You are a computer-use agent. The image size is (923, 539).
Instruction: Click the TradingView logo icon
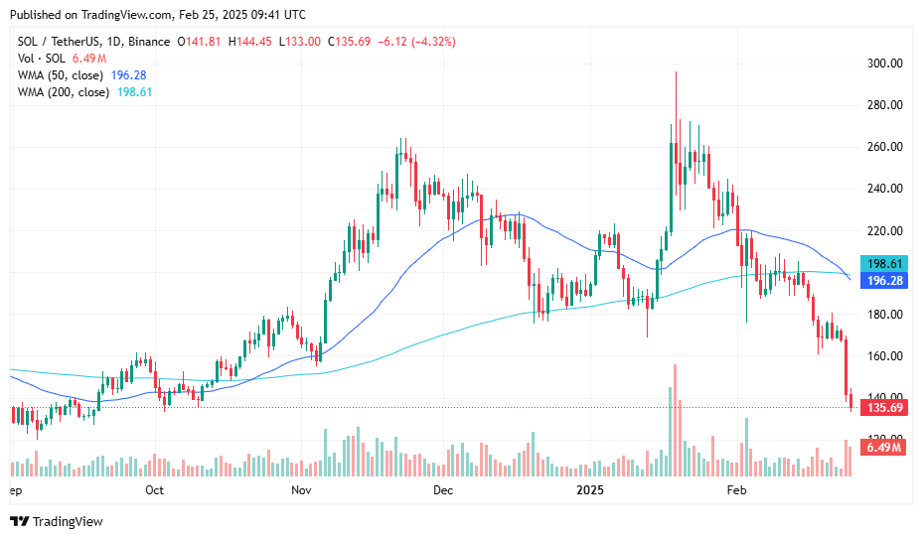20,521
